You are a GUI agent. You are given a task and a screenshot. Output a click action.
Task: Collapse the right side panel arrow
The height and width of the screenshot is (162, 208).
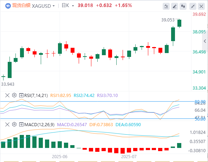click(205, 41)
